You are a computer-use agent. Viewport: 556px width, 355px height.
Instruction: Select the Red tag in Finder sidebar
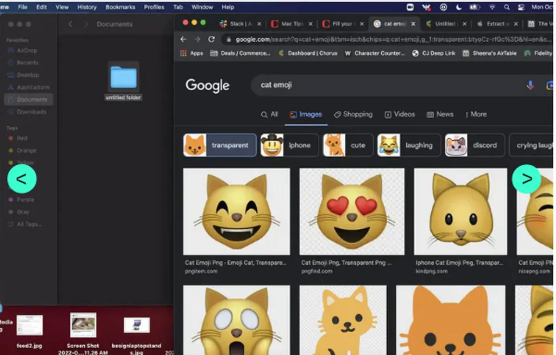click(22, 138)
